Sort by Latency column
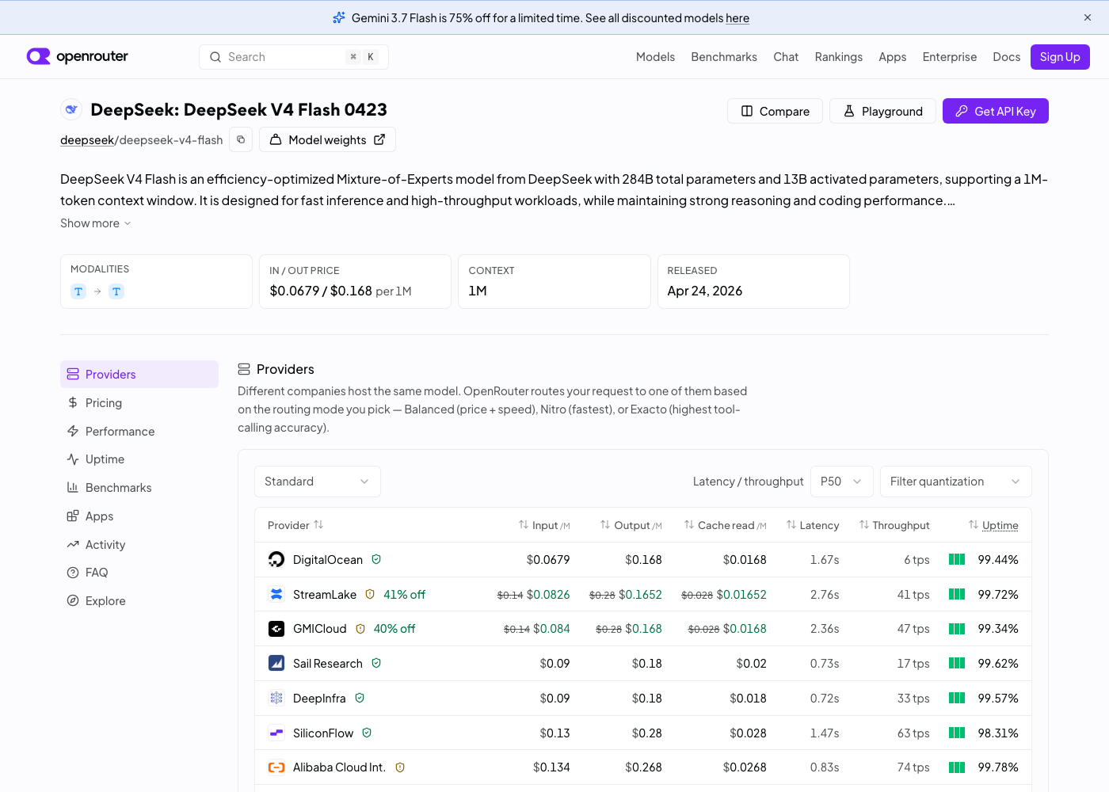Screen dimensions: 1109x792 click(x=813, y=525)
